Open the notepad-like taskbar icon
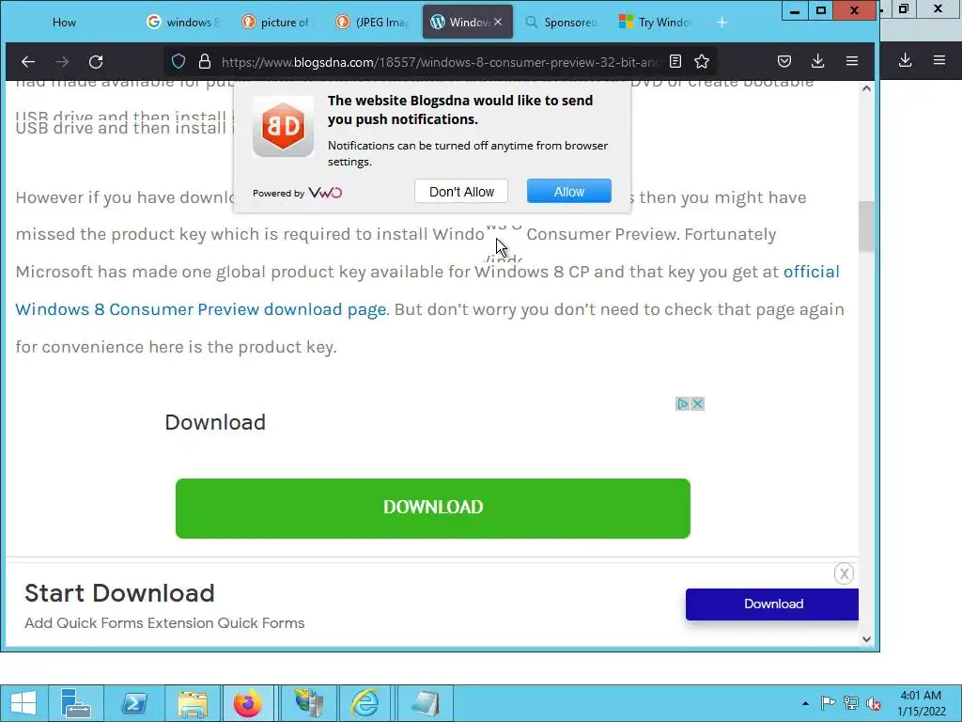962x722 pixels. pos(426,703)
